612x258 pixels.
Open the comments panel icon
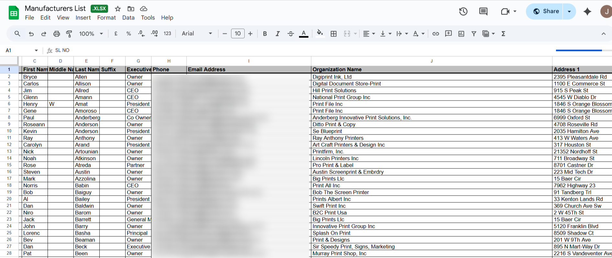coord(483,12)
